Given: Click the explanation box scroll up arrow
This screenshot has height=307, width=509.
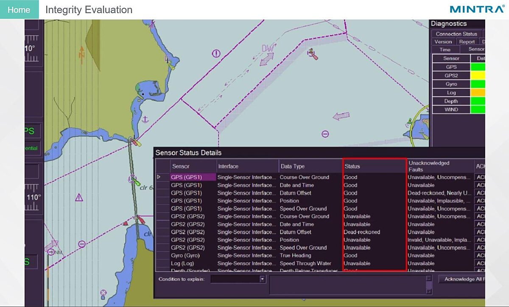Looking at the screenshot, I should pos(429,278).
